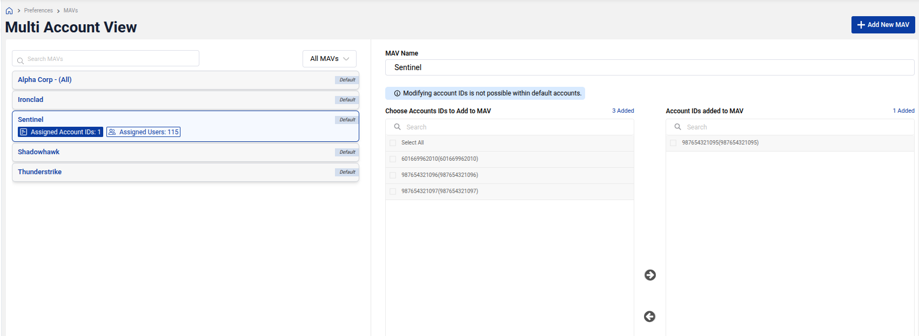Check the added account 987654321095

673,143
